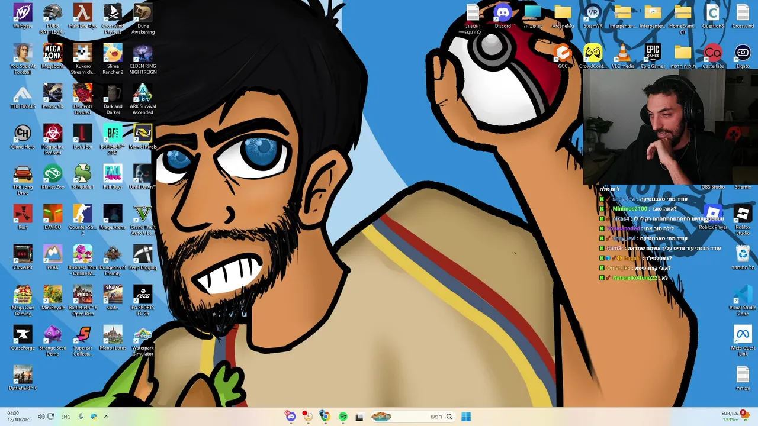Open Chrome from the taskbar
Screen dimensions: 758x426
pyautogui.click(x=325, y=417)
